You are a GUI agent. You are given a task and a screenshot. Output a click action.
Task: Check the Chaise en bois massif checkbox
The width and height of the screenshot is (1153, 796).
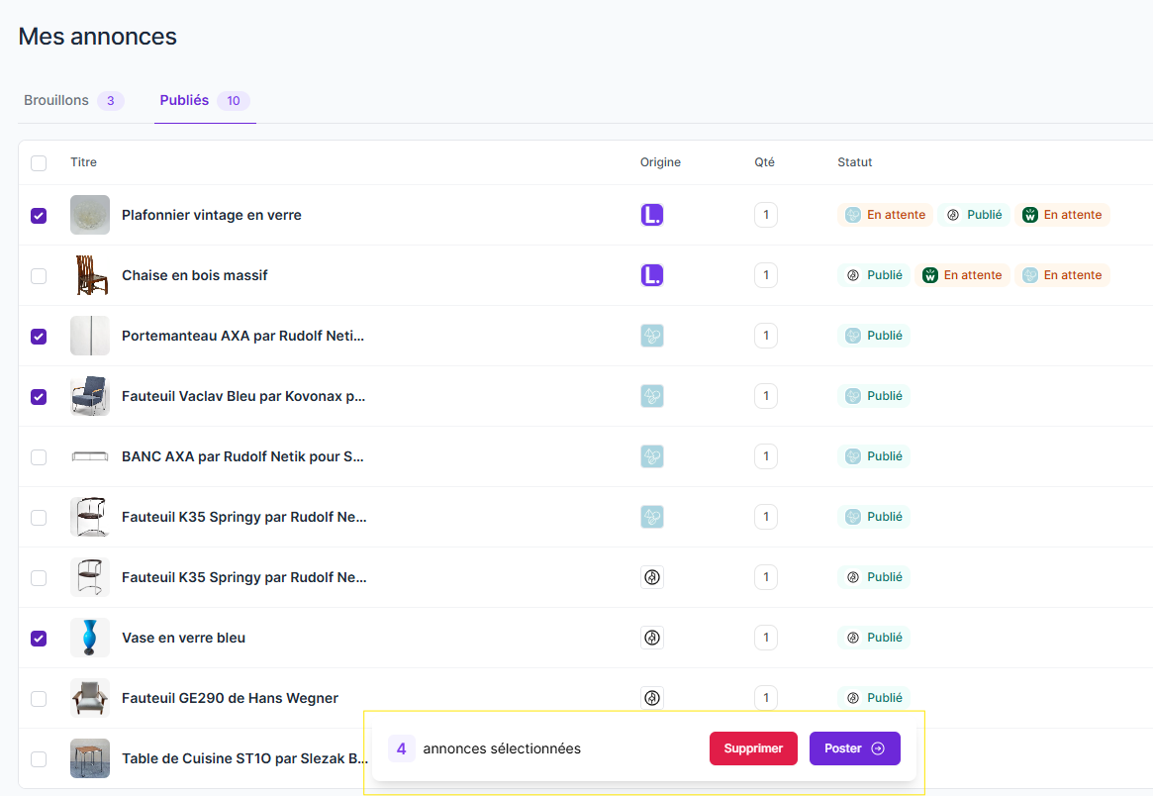39,276
